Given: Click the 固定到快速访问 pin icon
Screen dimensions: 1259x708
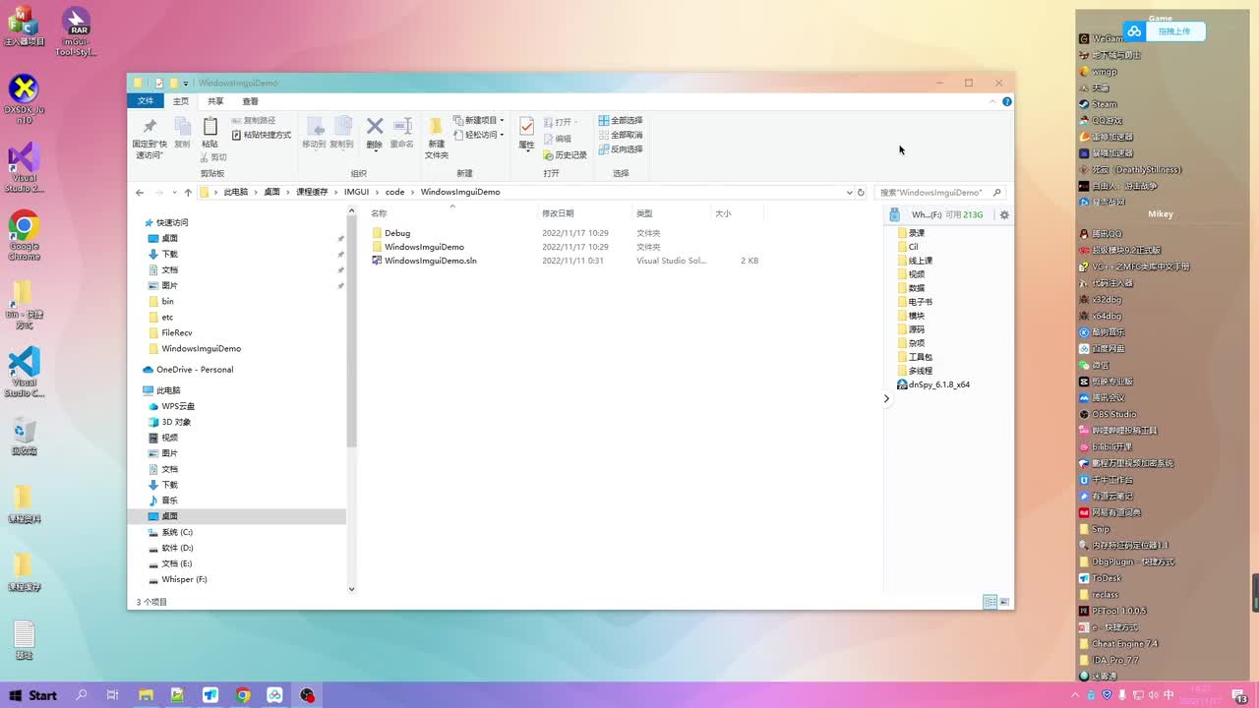Looking at the screenshot, I should tap(150, 126).
